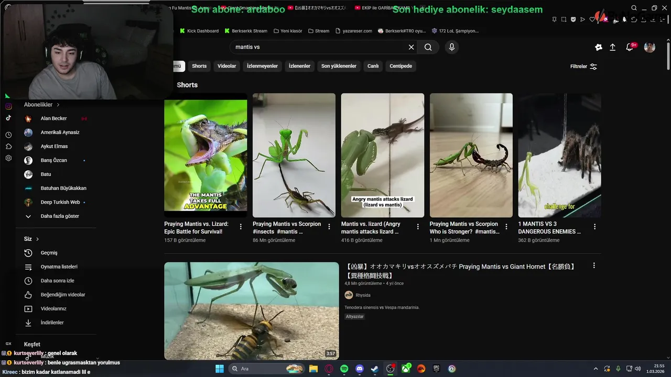
Task: Expand Abonelikler section arrow
Action: [x=58, y=105]
